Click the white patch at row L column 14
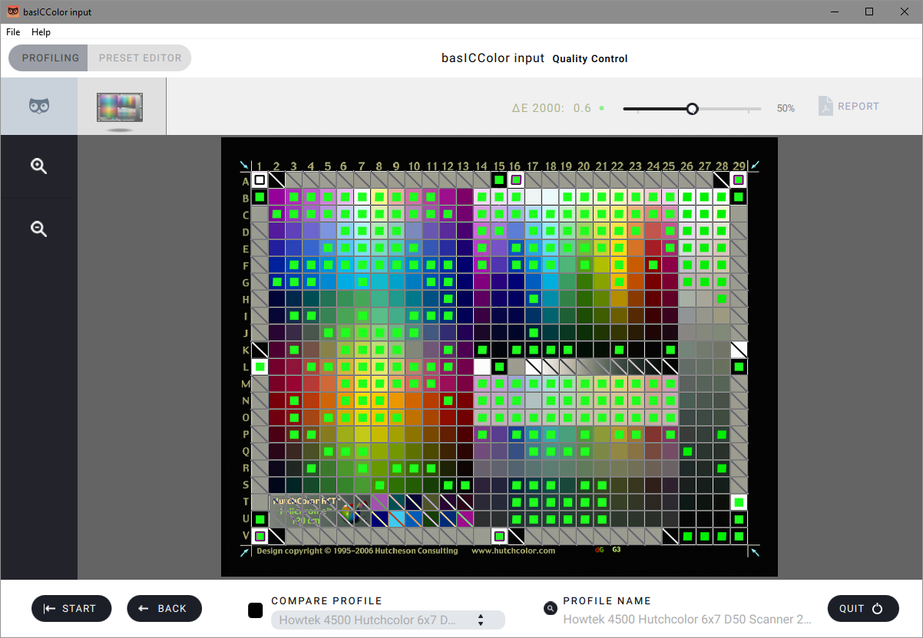 (481, 367)
